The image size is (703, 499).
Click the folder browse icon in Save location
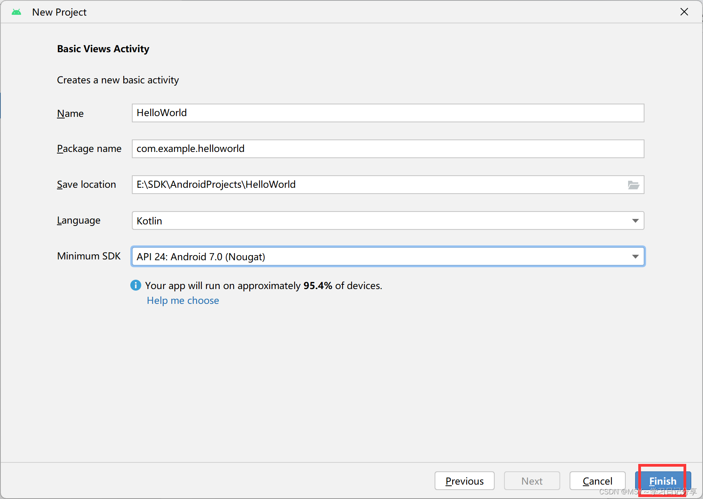point(633,185)
